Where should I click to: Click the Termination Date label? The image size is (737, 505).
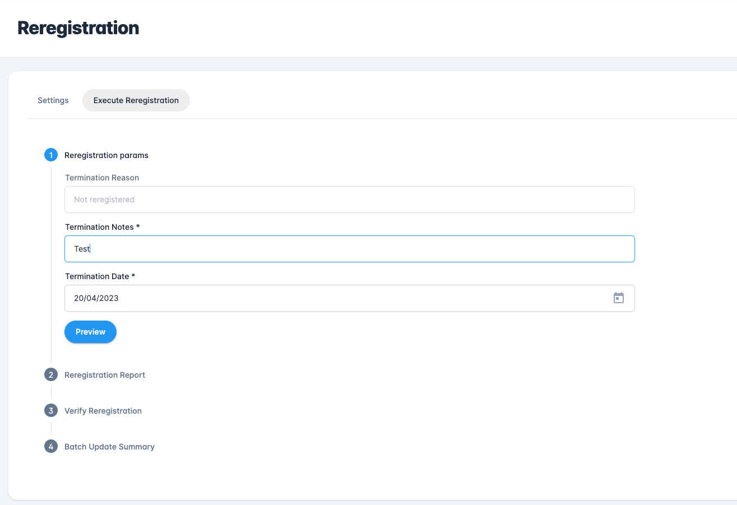pyautogui.click(x=100, y=276)
